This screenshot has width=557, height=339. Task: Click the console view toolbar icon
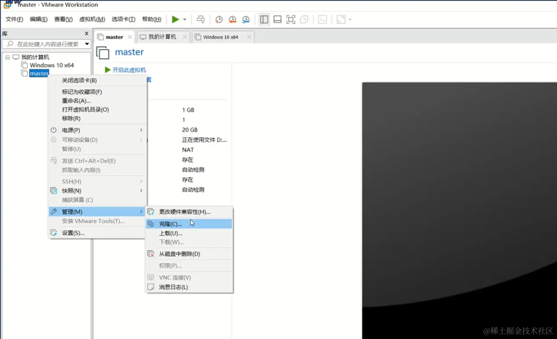coord(322,19)
